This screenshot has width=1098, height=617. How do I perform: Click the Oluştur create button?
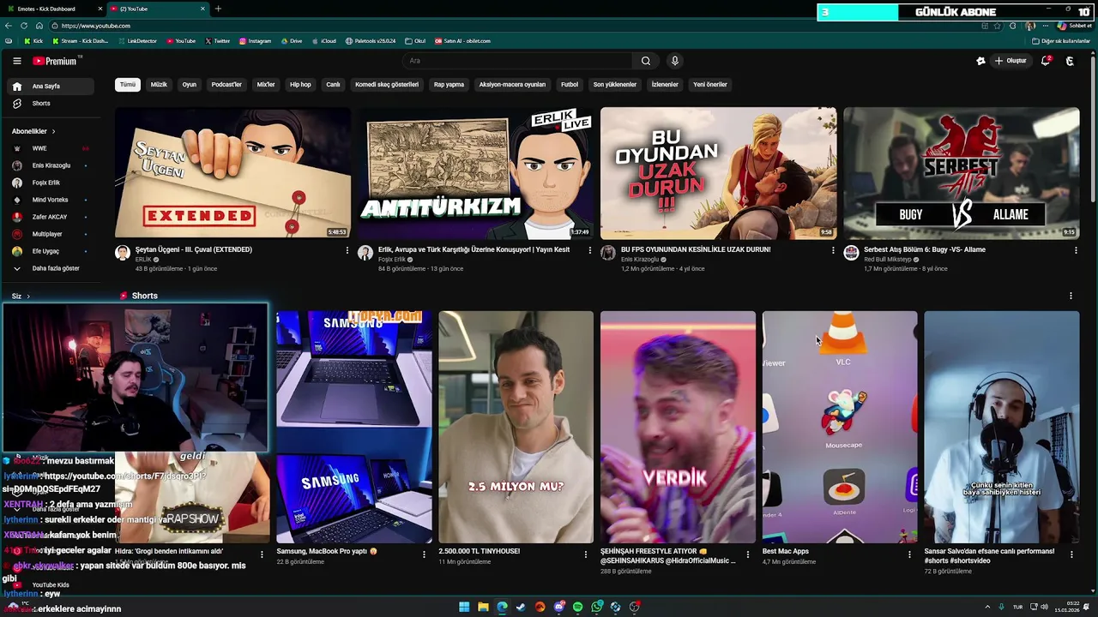pyautogui.click(x=1011, y=61)
